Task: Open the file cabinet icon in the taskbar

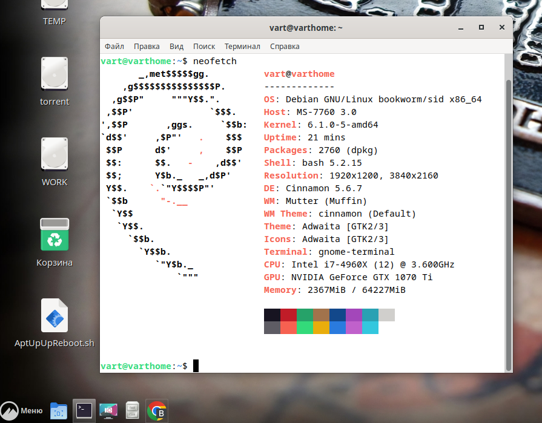Action: click(133, 410)
